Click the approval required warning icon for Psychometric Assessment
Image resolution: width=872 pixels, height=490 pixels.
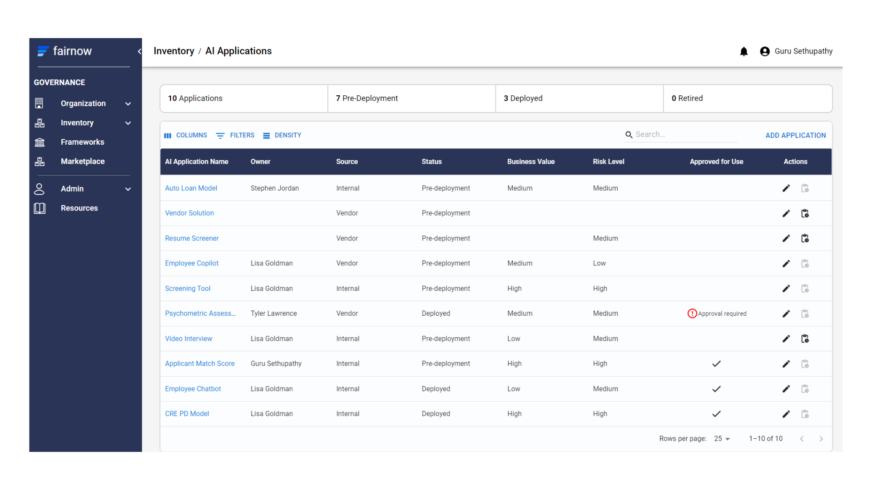(x=692, y=313)
